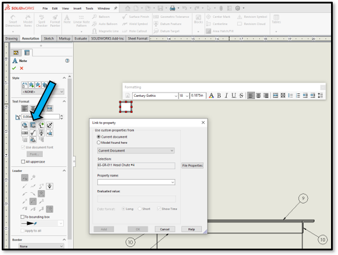Apply Italic in Formatting toolbar
Screen dimensions: 338x255
coord(226,96)
